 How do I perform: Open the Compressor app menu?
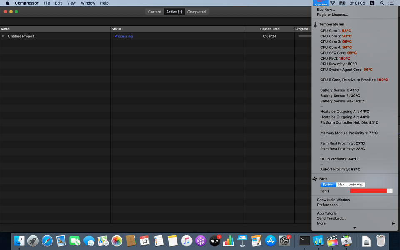(x=27, y=3)
